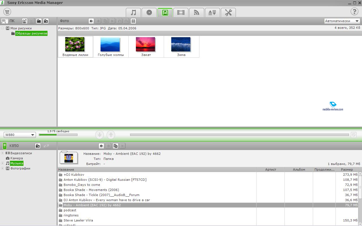This screenshot has height=226, width=362.
Task: Select the Голубые холмы thumbnail
Action: (111, 47)
